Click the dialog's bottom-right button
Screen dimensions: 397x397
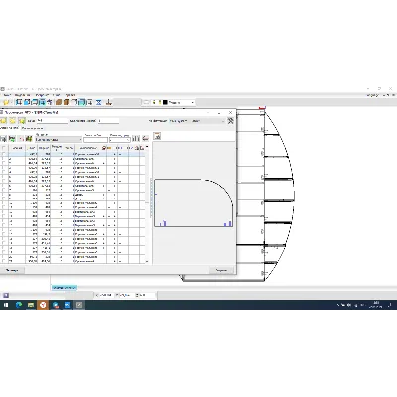click(x=222, y=271)
